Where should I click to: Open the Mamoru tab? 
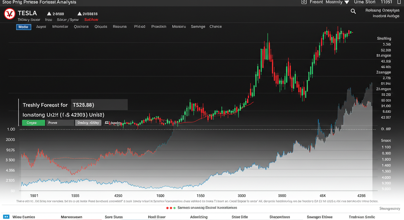point(179,27)
